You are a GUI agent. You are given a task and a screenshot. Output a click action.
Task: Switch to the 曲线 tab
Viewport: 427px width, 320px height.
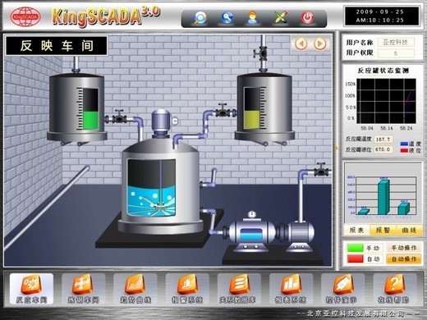click(409, 231)
